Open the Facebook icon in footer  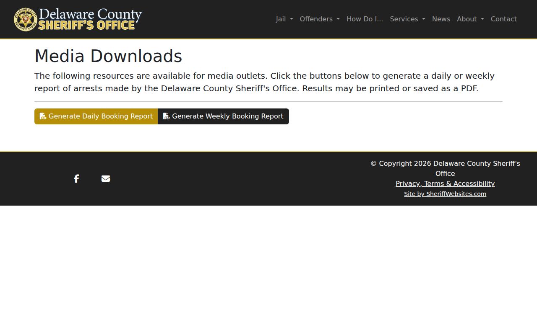coord(76,179)
